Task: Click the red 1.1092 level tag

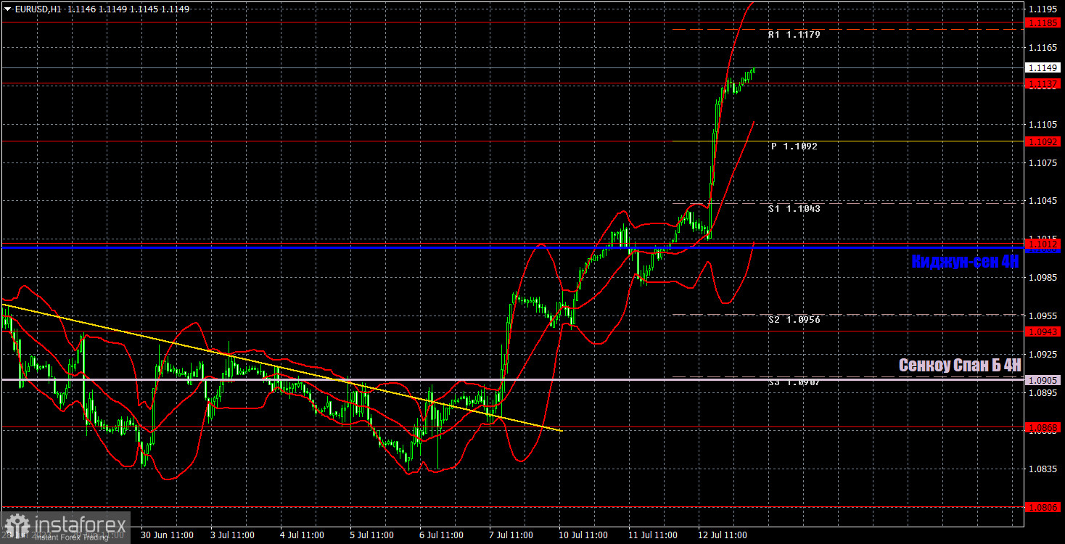Action: tap(1043, 141)
